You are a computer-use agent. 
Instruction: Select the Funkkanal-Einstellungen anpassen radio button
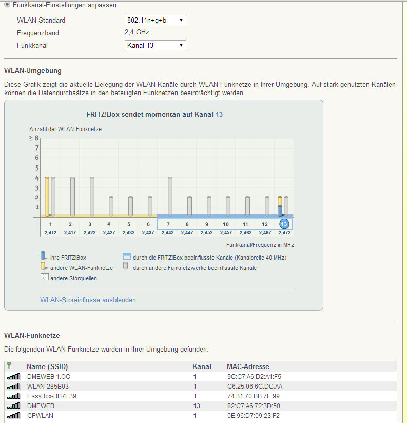(x=7, y=5)
